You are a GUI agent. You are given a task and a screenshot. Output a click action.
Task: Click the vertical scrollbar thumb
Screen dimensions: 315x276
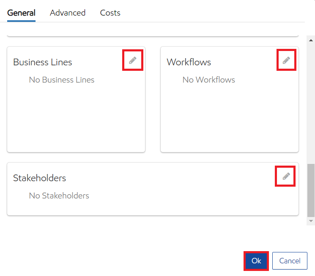[x=311, y=190]
